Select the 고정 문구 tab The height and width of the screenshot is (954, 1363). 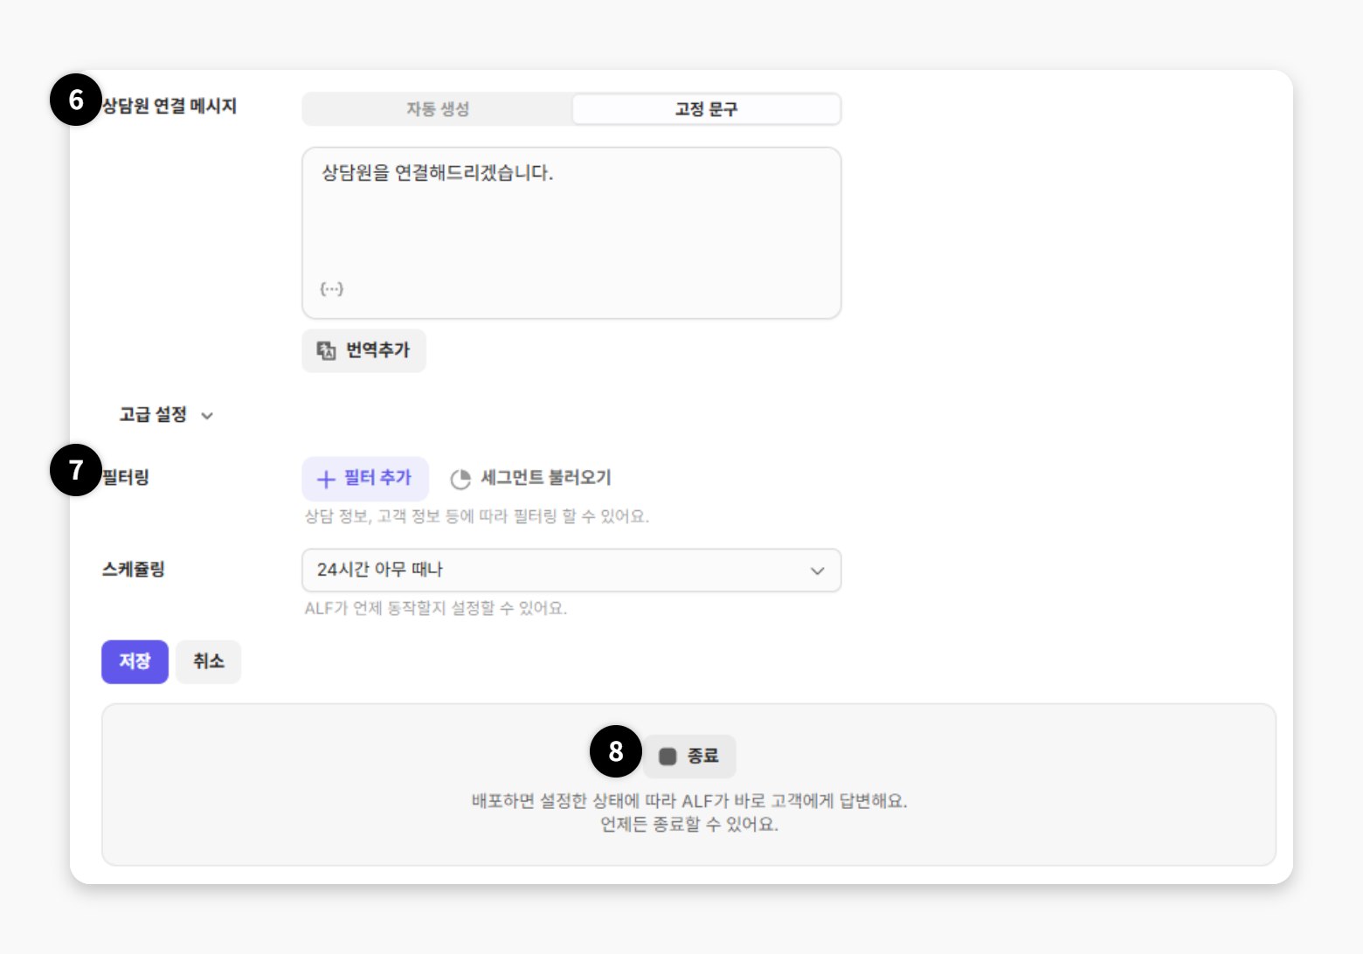click(x=706, y=109)
